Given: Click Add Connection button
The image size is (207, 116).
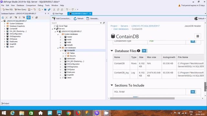Looking at the screenshot, I should coord(61,19).
